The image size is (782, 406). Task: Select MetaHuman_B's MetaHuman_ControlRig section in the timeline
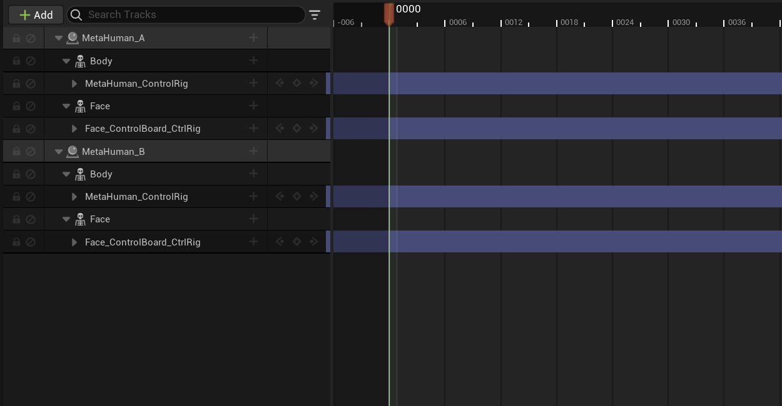click(x=557, y=196)
